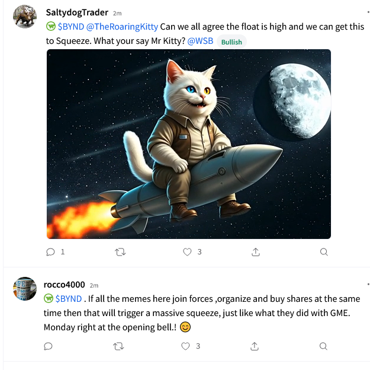Open the @WSB mention link
Image resolution: width=370 pixels, height=370 pixels.
click(200, 41)
